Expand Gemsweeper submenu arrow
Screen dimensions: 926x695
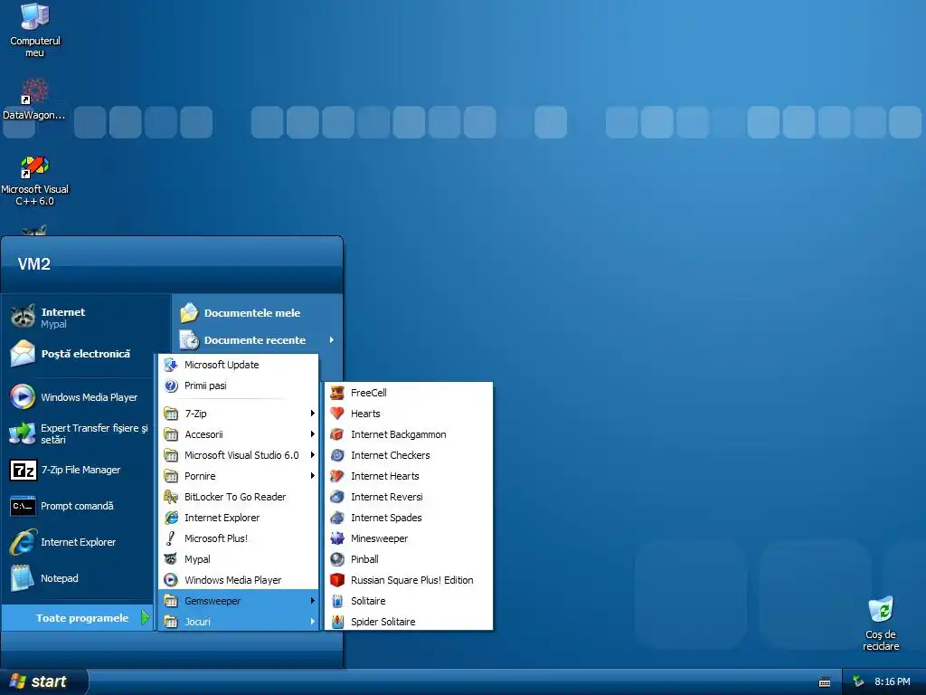312,601
